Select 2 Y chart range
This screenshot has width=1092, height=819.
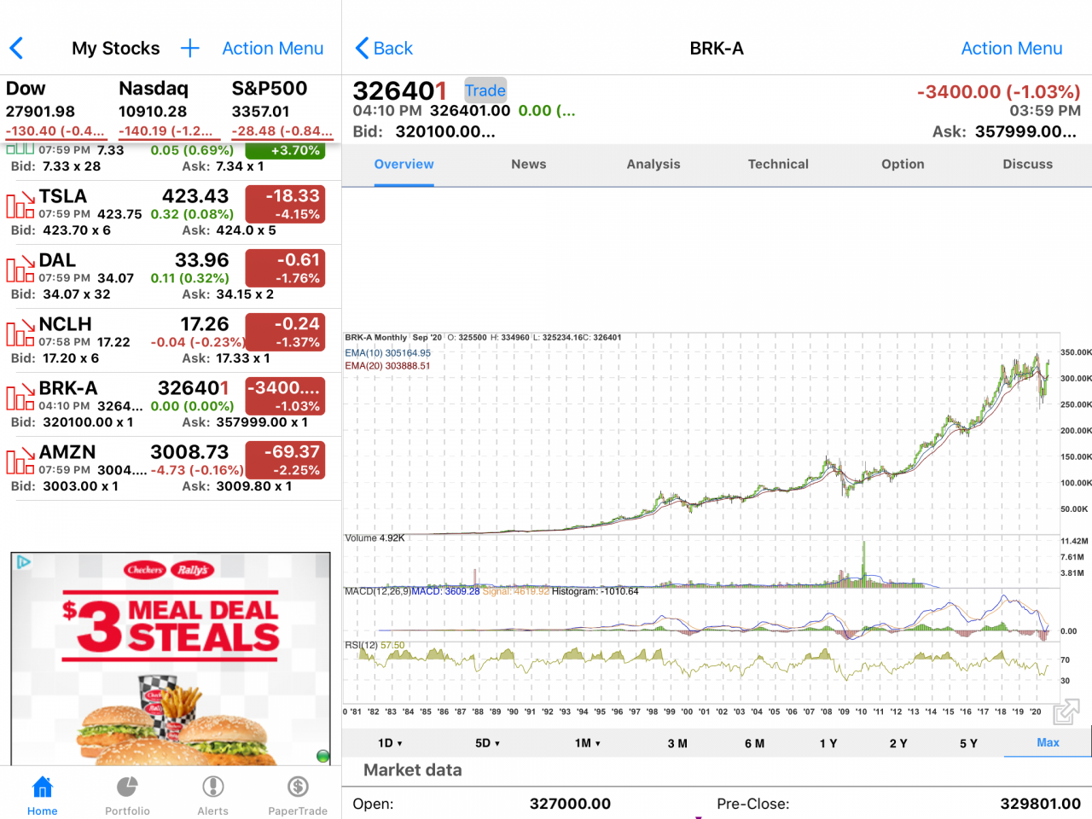898,743
